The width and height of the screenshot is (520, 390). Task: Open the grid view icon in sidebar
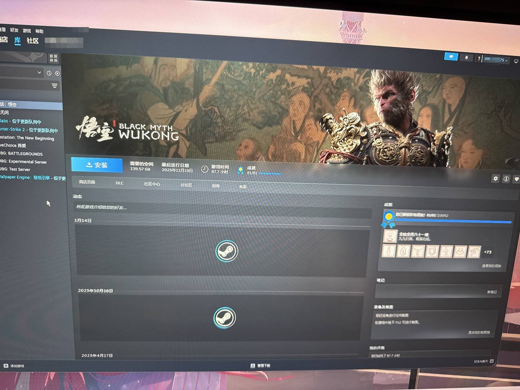[x=53, y=58]
